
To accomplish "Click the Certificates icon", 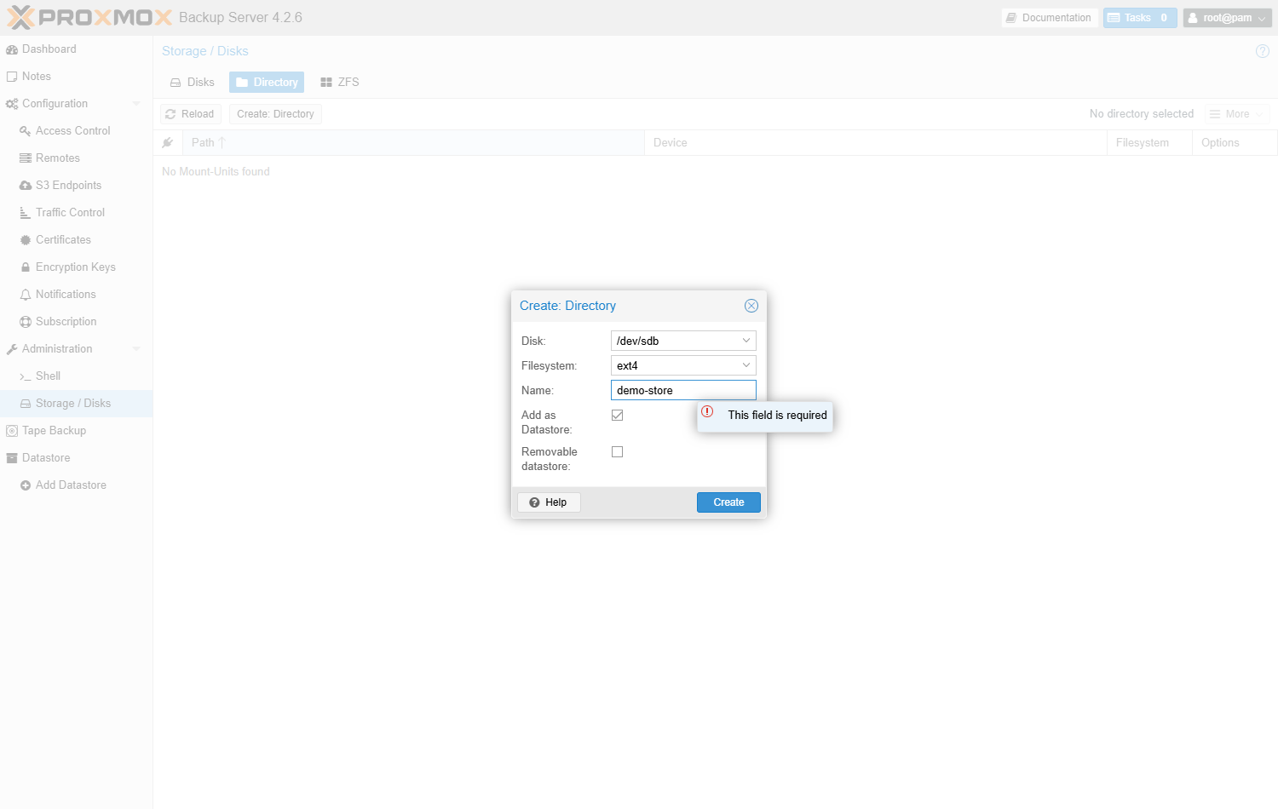I will 26,240.
